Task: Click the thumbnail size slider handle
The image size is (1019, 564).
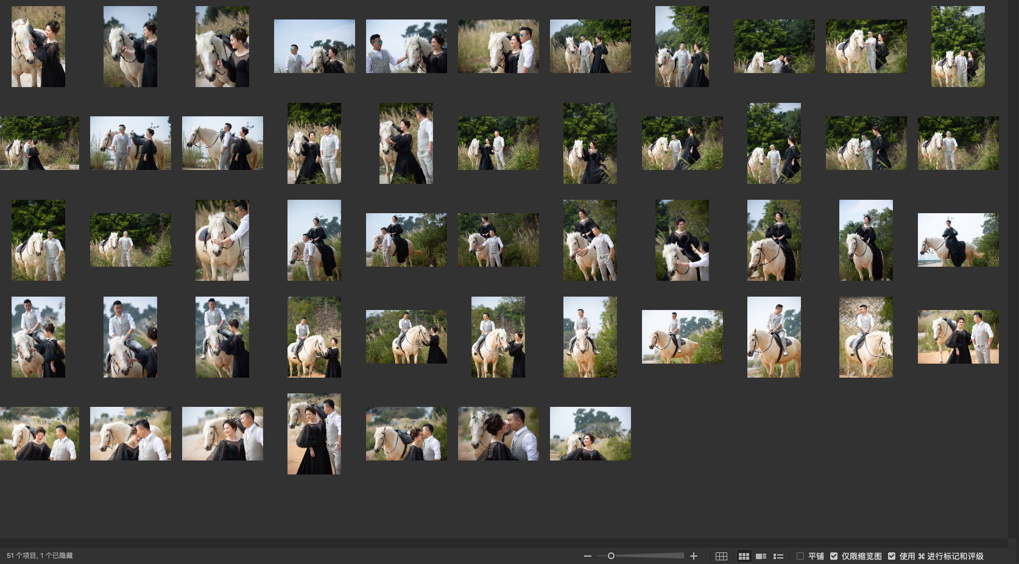Action: (611, 556)
